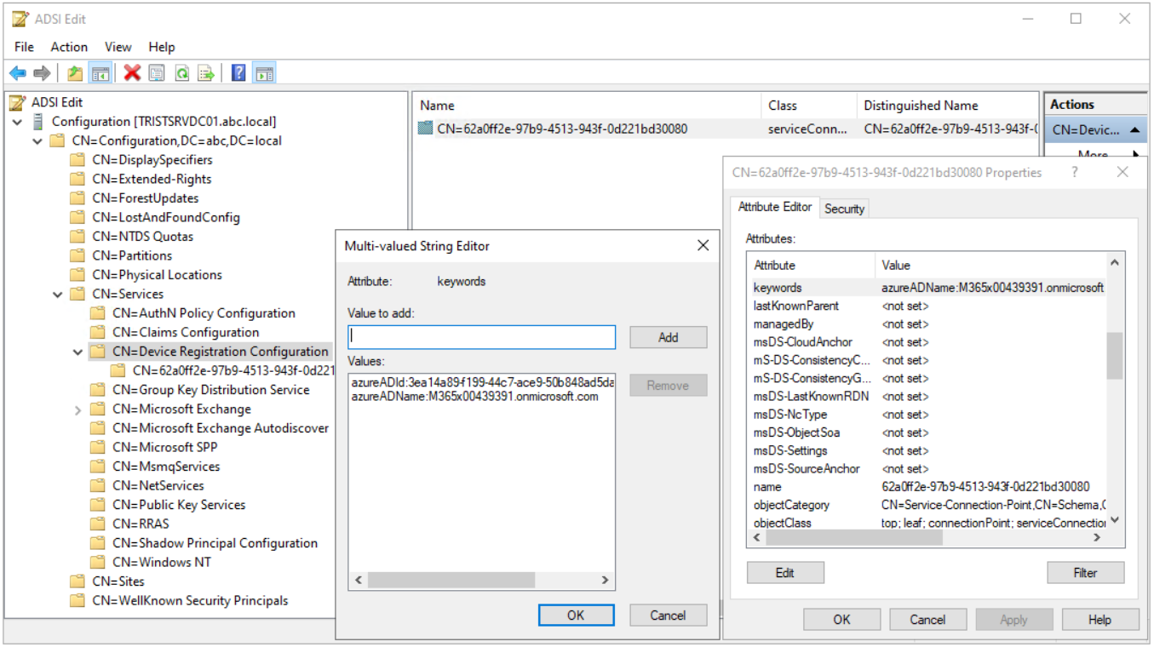Viewport: 1154px width, 647px height.
Task: Click the Attributes list horizontal scrollbar
Action: tap(927, 538)
